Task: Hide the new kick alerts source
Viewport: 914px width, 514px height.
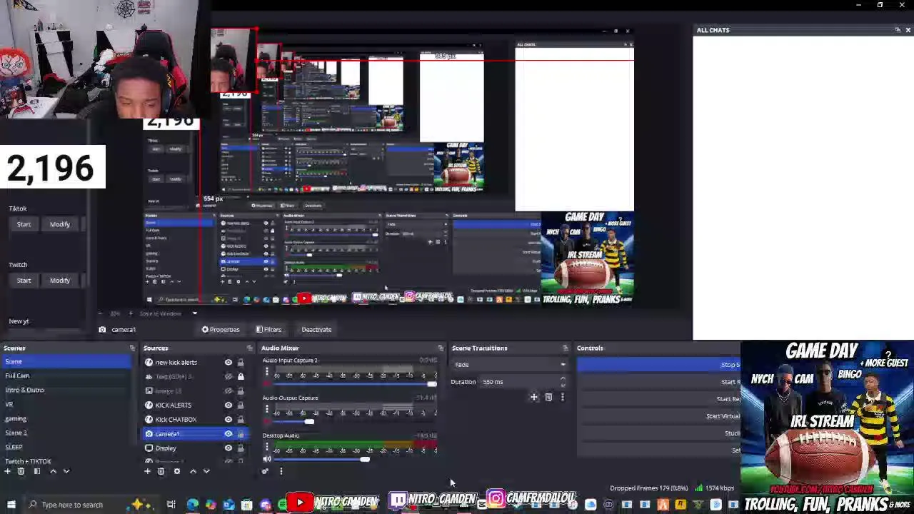Action: click(228, 363)
